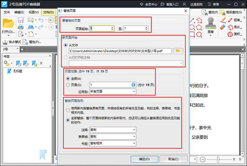This screenshot has height=166, width=247.
Task: Open the Form fields (表单域) dropdown
Action: 113,136
